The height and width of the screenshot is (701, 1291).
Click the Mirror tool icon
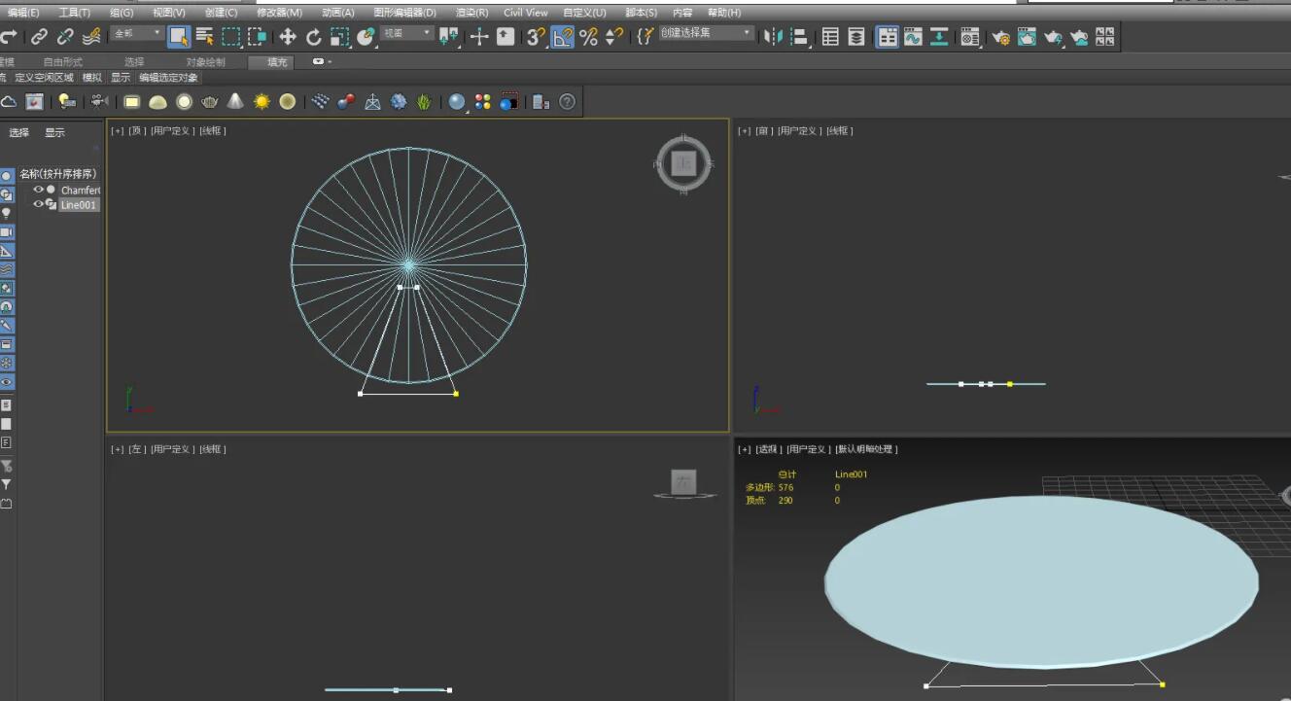pos(773,37)
